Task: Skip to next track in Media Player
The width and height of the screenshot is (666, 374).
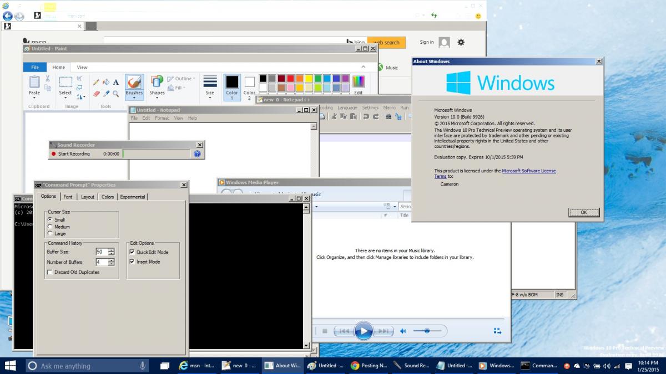Action: pyautogui.click(x=383, y=331)
